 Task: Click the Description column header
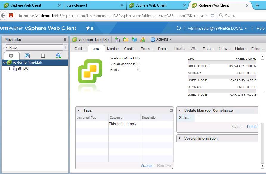coord(157,118)
